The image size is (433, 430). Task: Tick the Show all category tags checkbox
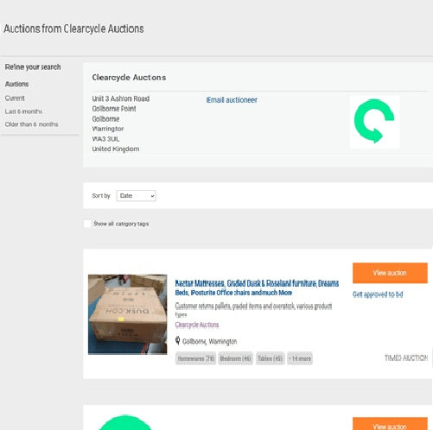point(87,224)
